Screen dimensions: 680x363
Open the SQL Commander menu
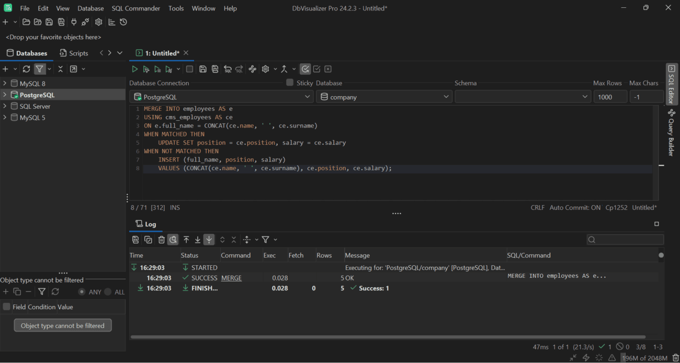(135, 8)
